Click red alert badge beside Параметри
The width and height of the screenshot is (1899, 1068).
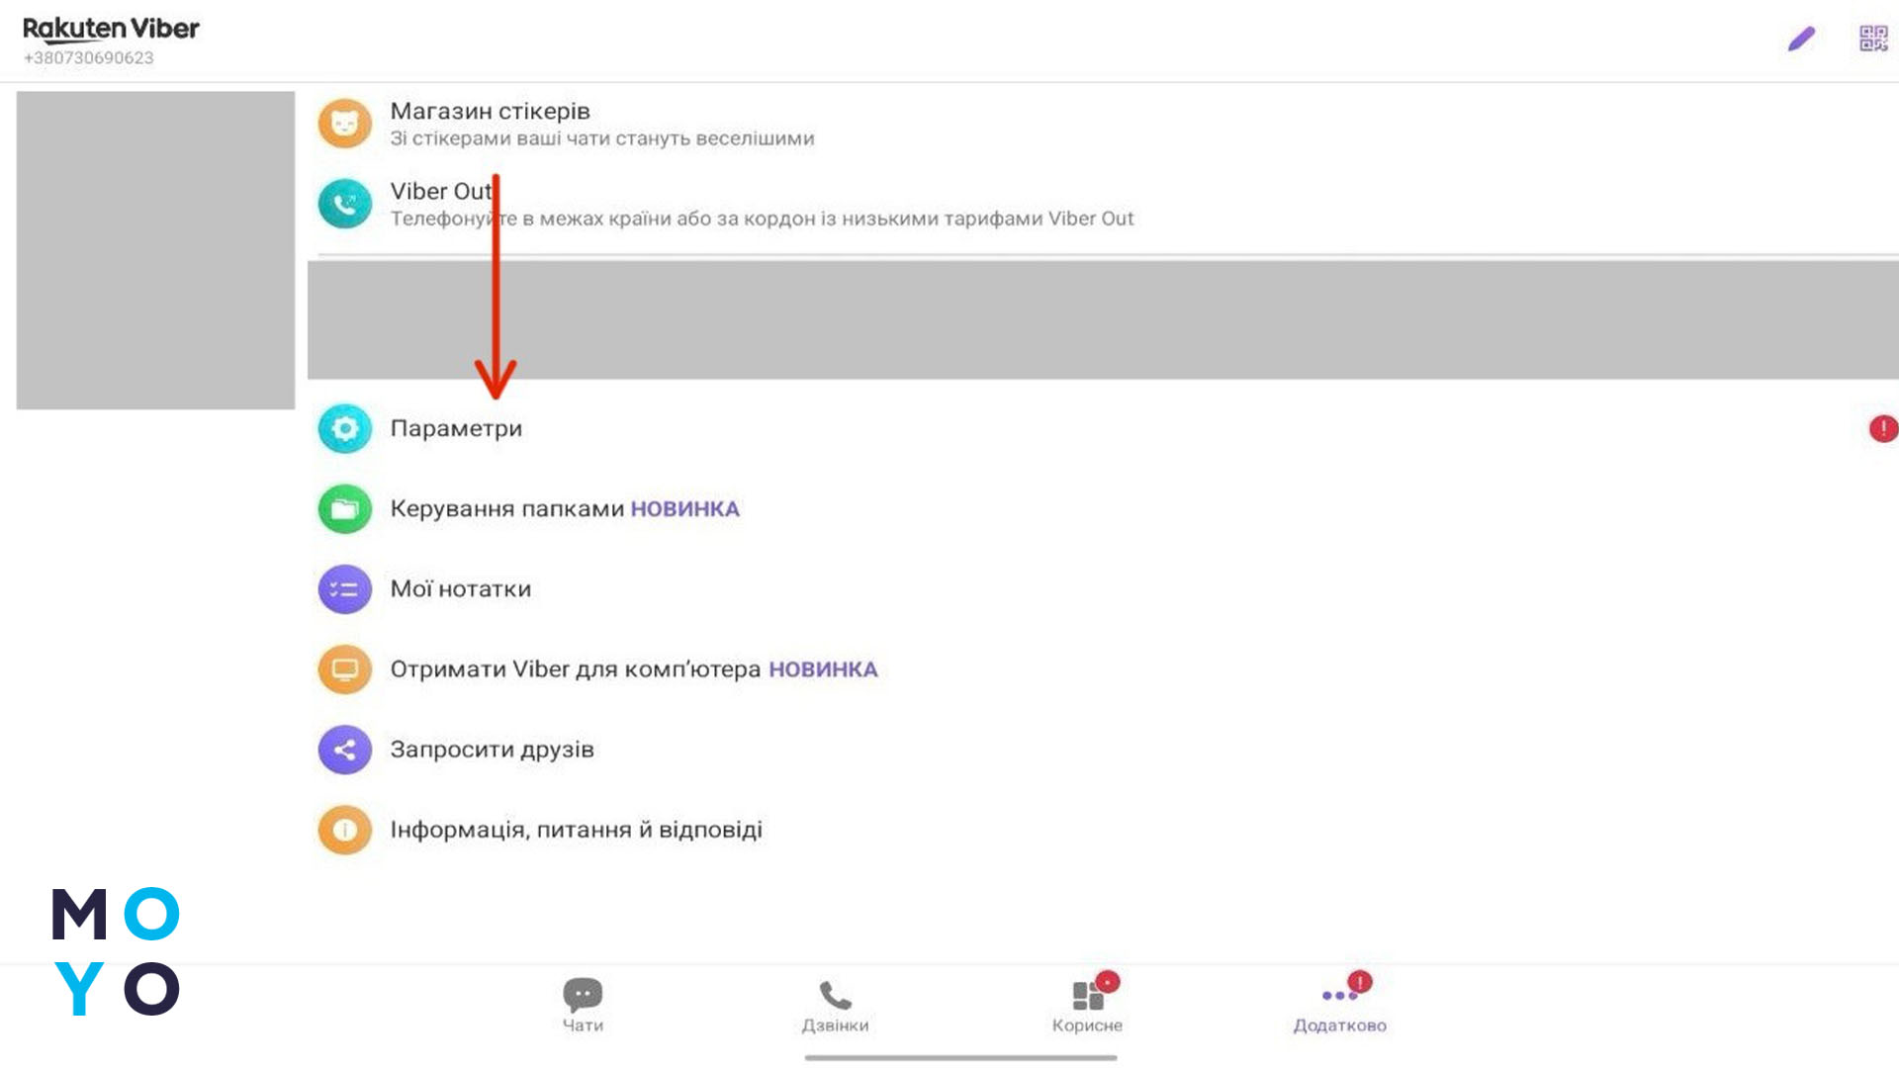[x=1883, y=428]
